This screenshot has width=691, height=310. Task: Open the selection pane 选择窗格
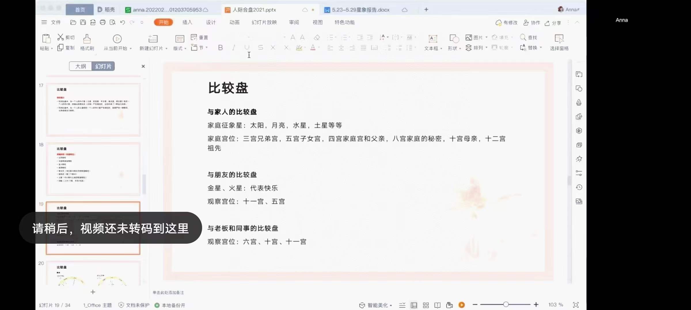(559, 42)
